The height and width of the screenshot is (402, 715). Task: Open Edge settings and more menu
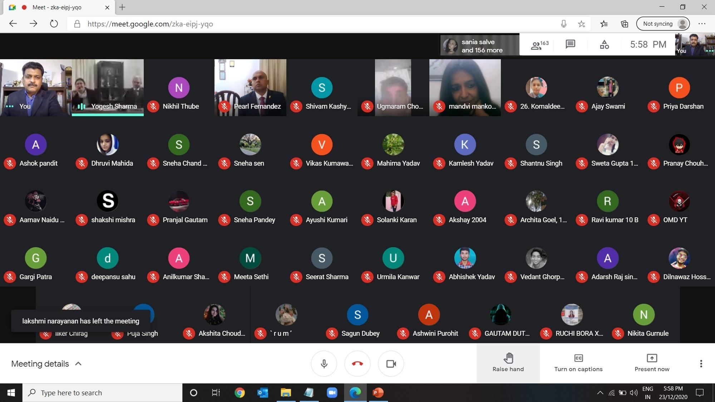[702, 24]
